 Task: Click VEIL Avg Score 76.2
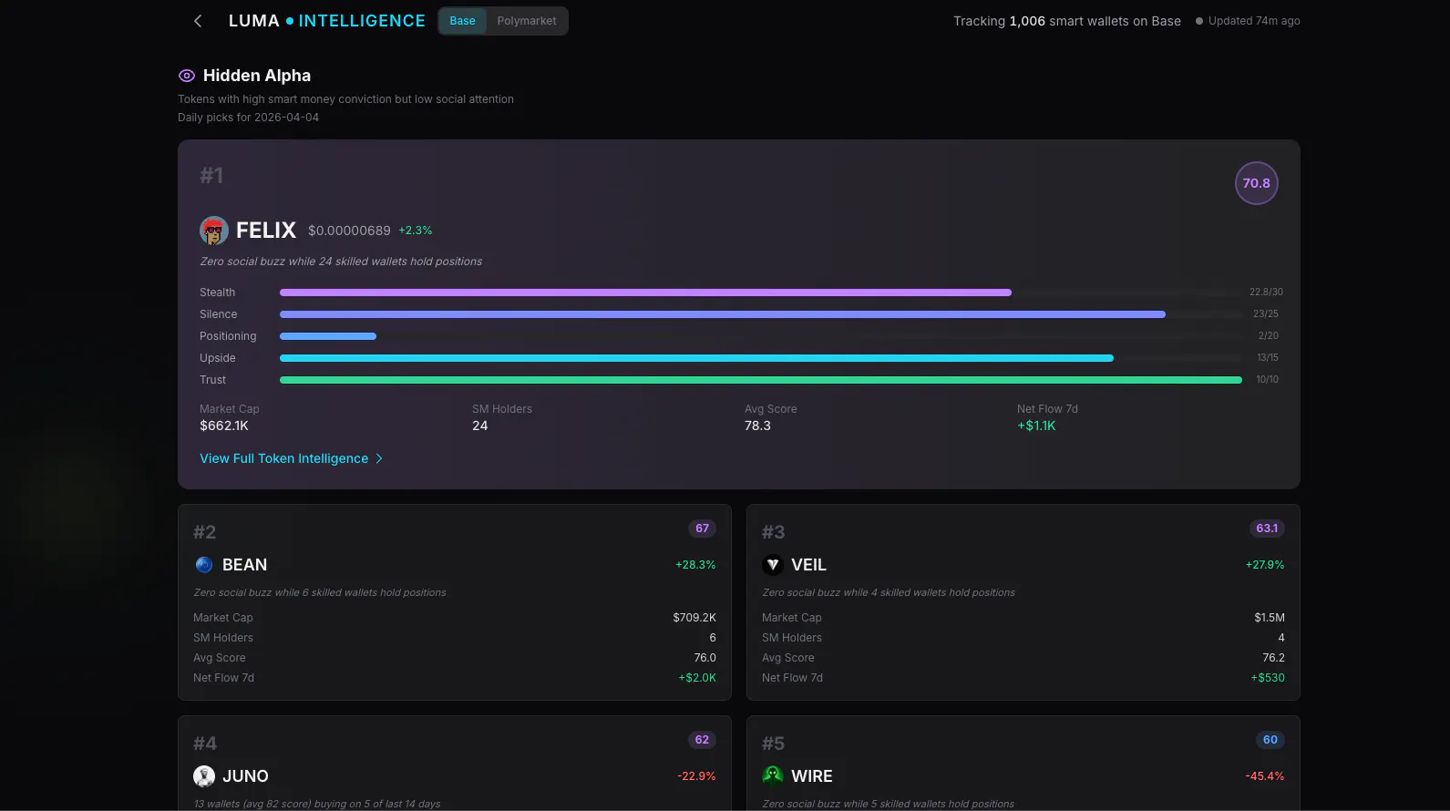click(1273, 658)
